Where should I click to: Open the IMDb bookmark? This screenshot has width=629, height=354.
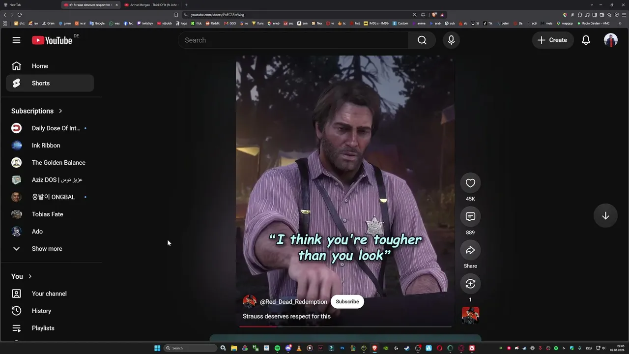(376, 23)
